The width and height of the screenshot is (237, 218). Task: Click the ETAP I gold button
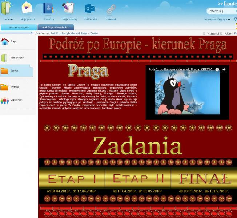pyautogui.click(x=72, y=178)
